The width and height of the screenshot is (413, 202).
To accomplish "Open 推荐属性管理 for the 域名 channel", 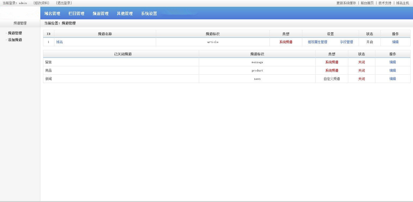I will [317, 42].
